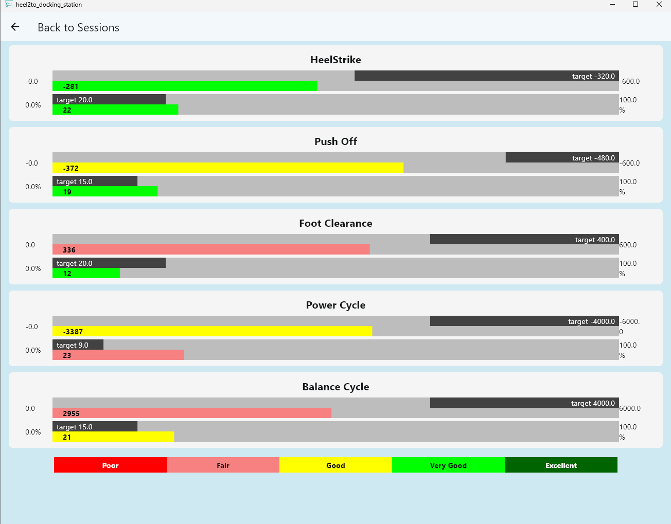Select the Fair legend swatch
The image size is (671, 524).
click(223, 465)
